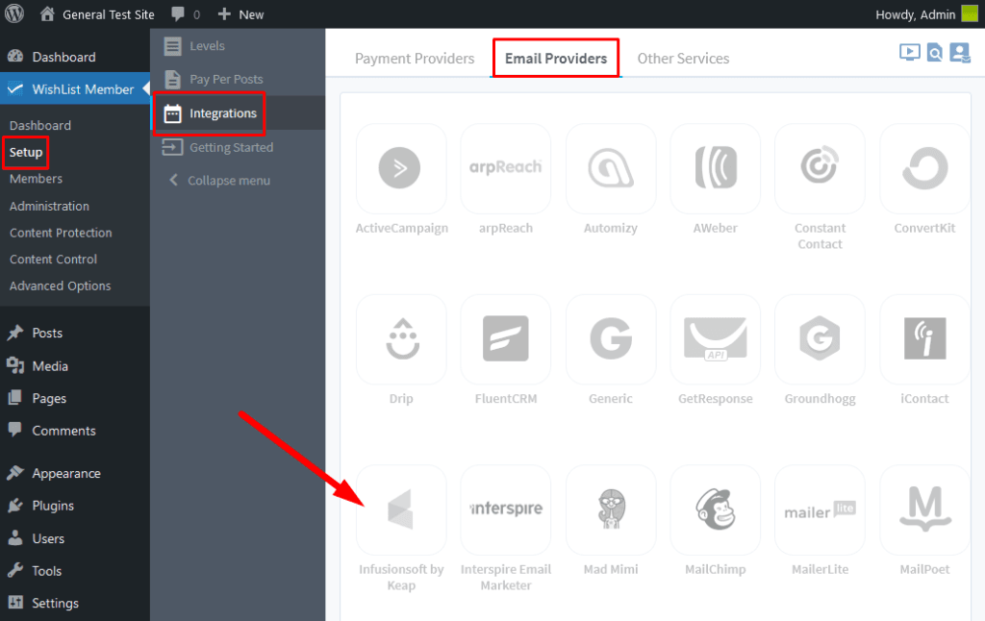The width and height of the screenshot is (985, 621).
Task: Open the Comments admin menu
Action: click(75, 431)
